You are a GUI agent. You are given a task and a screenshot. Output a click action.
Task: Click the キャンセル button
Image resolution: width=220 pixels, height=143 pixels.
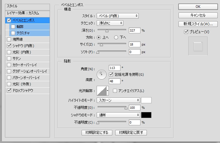pyautogui.click(x=198, y=15)
